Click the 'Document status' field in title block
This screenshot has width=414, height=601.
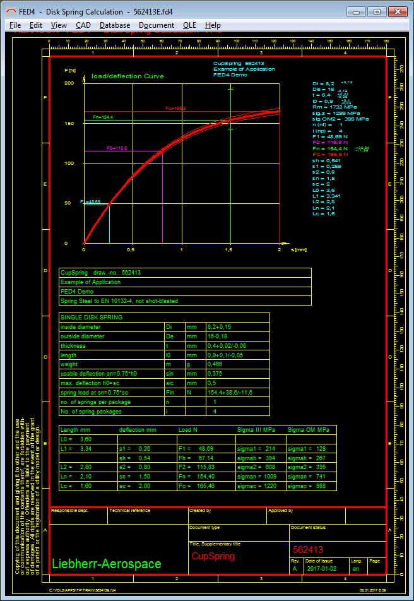338,533
